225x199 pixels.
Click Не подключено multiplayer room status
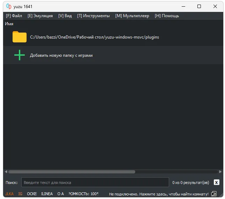159,194
